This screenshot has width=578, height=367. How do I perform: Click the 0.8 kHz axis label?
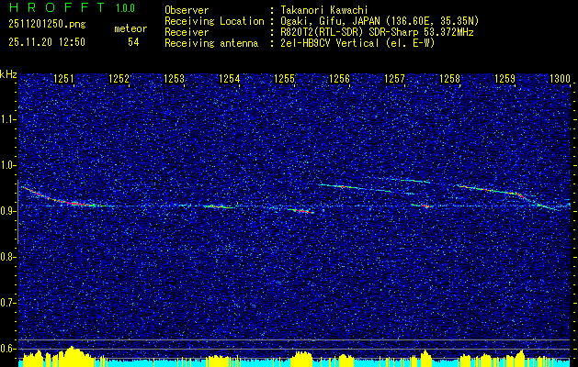[x=8, y=257]
